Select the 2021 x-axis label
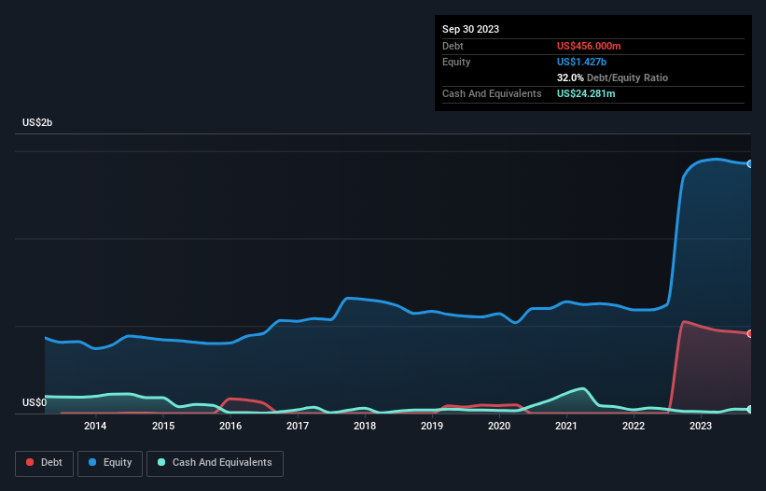Viewport: 766px width, 491px height. click(566, 426)
